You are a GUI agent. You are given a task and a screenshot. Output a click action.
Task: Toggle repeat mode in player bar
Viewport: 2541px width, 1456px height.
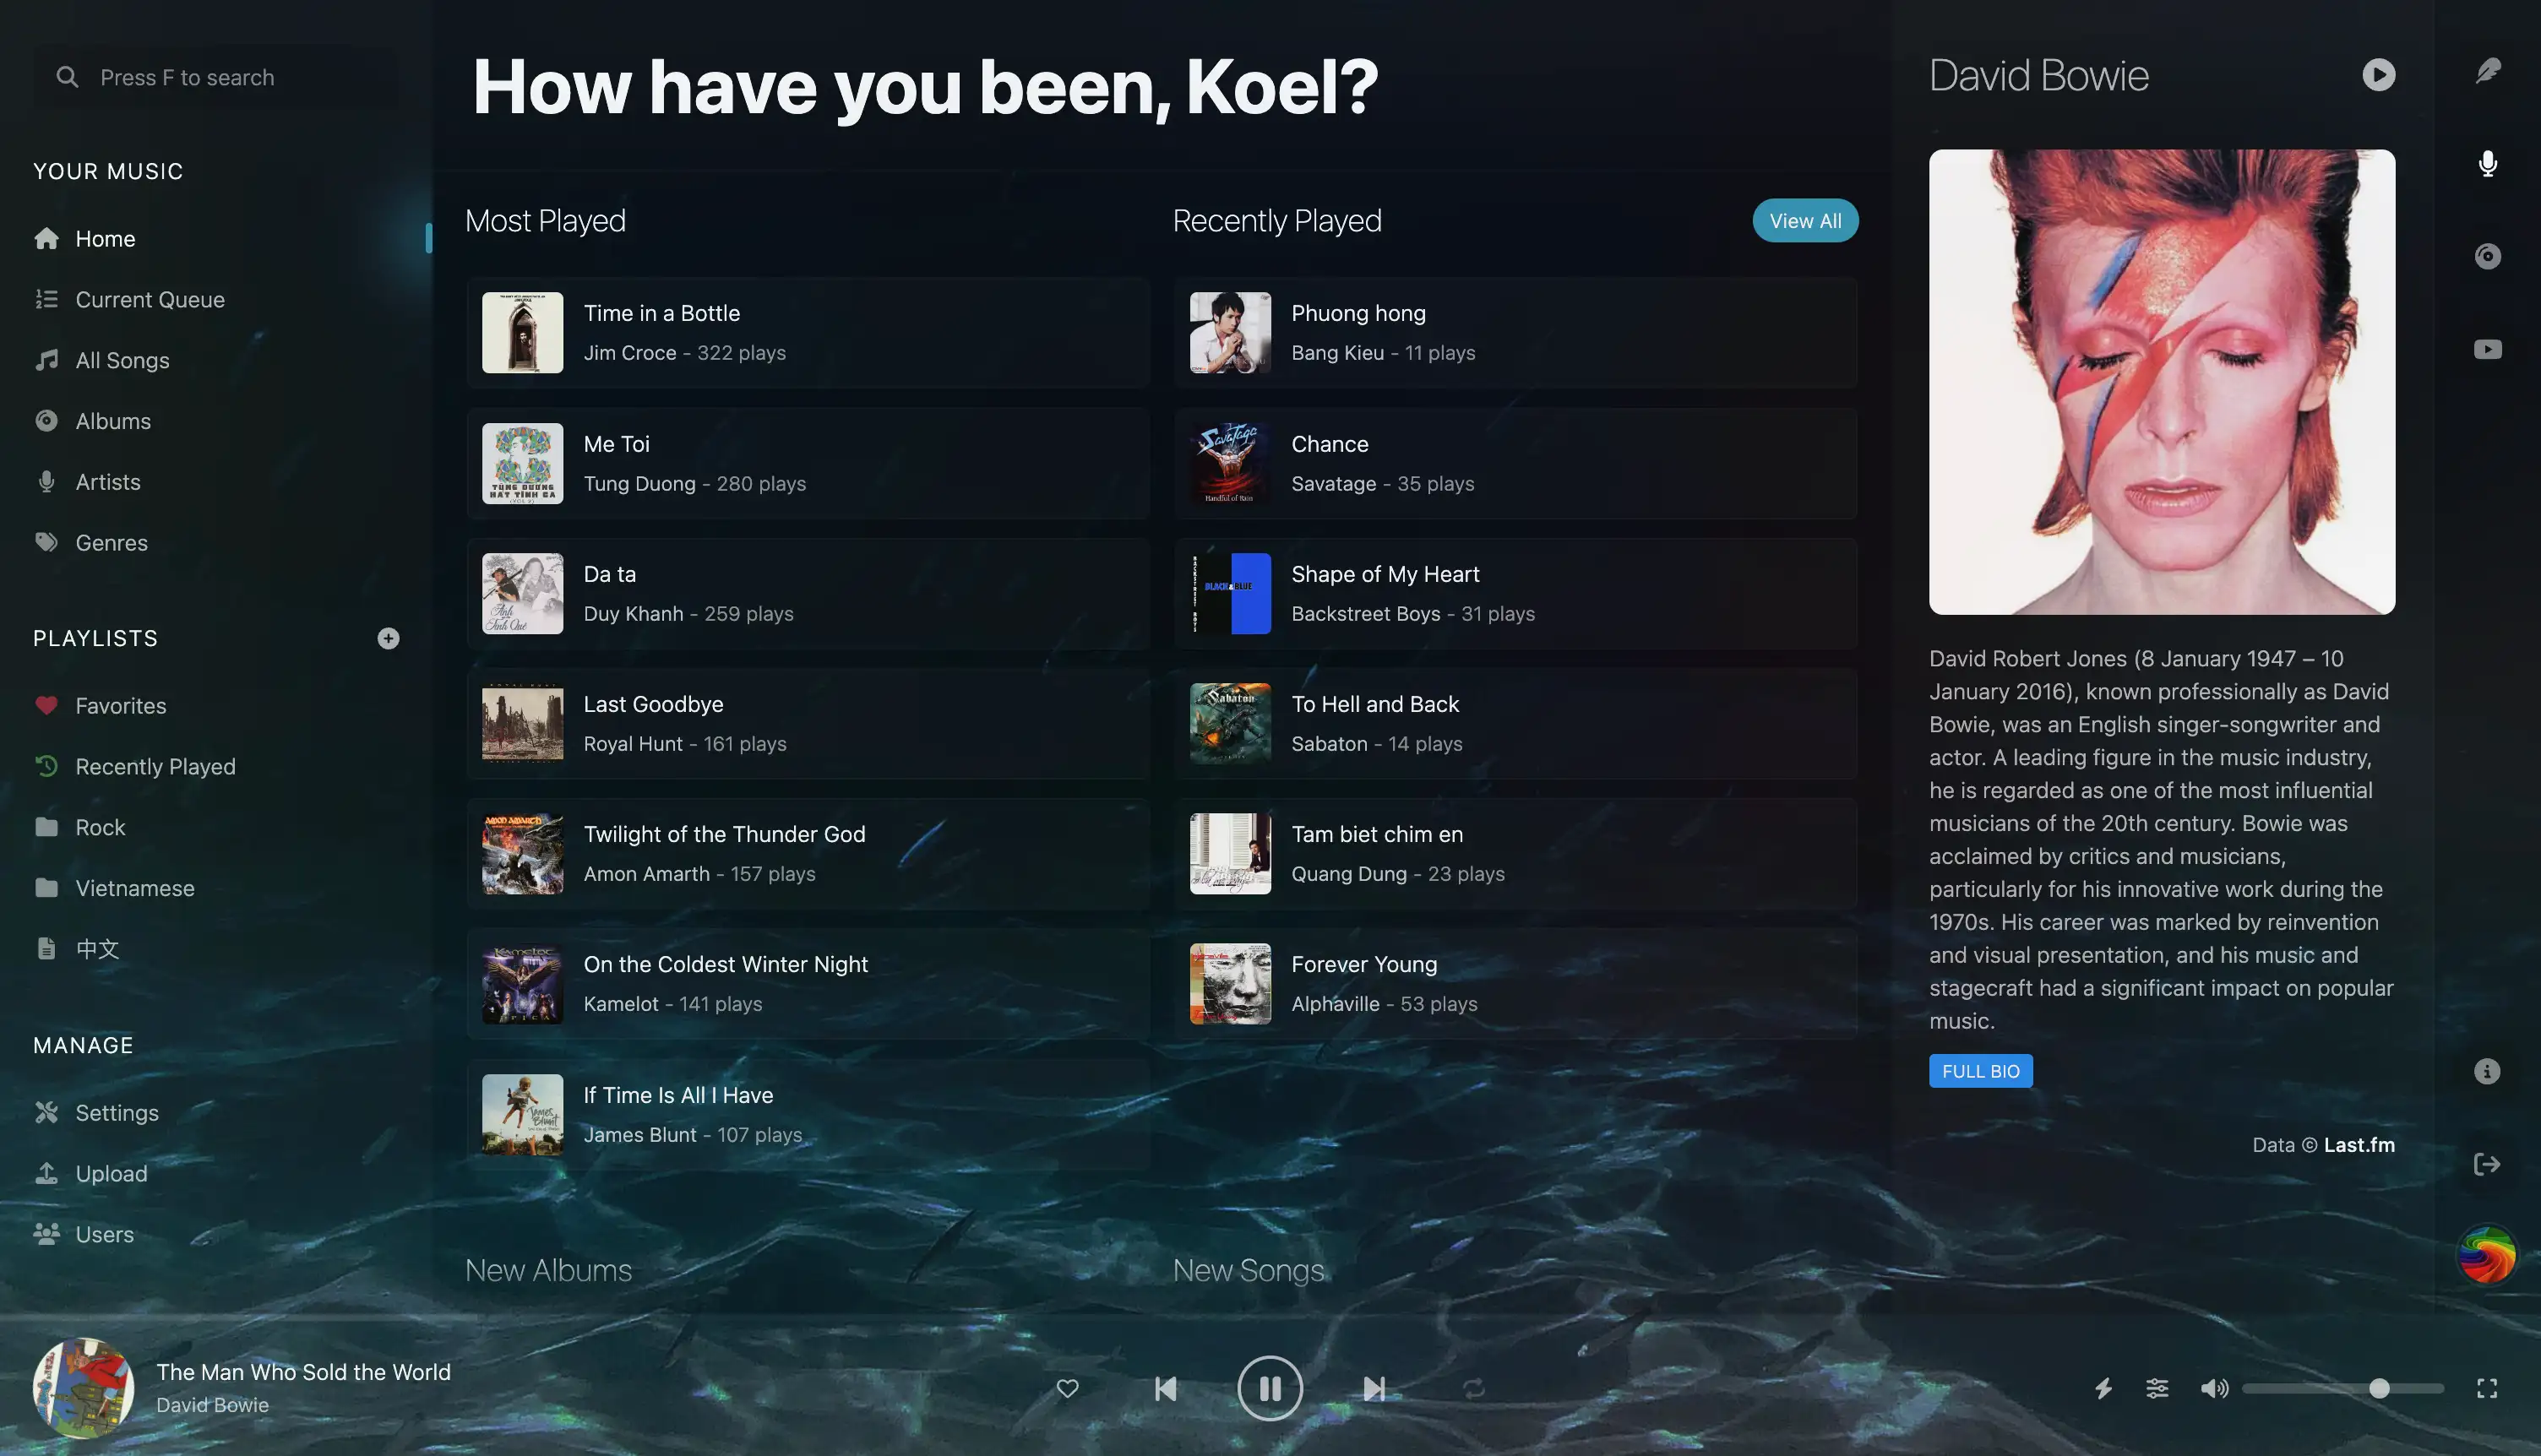[1474, 1388]
